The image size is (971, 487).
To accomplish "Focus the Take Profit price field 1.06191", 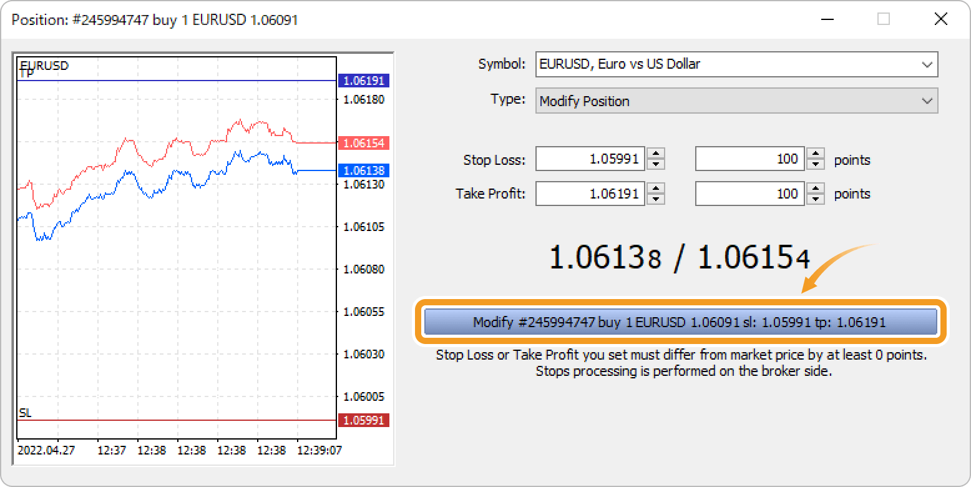I will [x=590, y=194].
